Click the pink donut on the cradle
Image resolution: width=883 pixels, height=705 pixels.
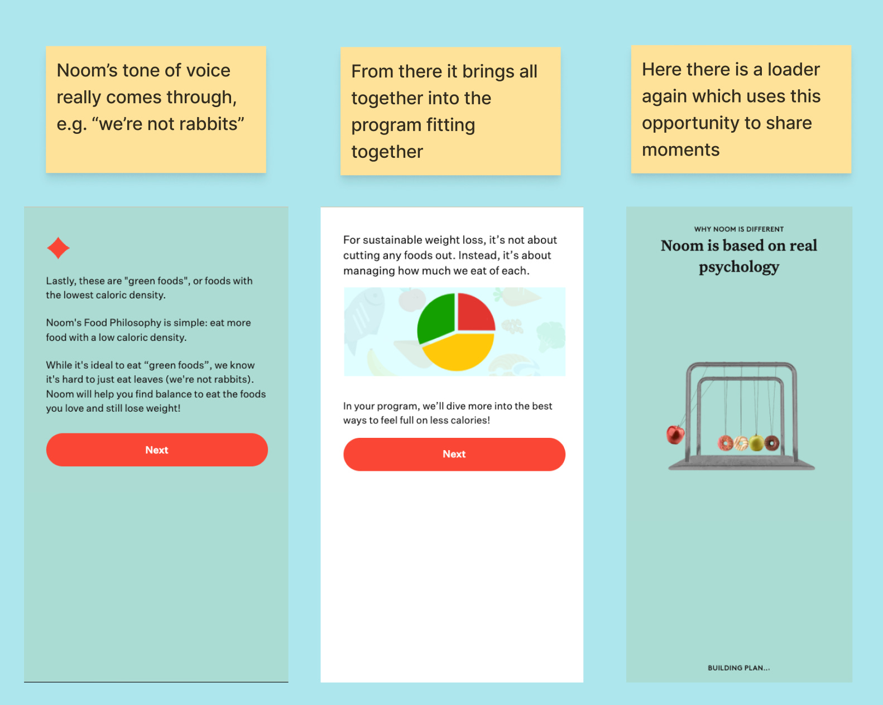(x=725, y=443)
